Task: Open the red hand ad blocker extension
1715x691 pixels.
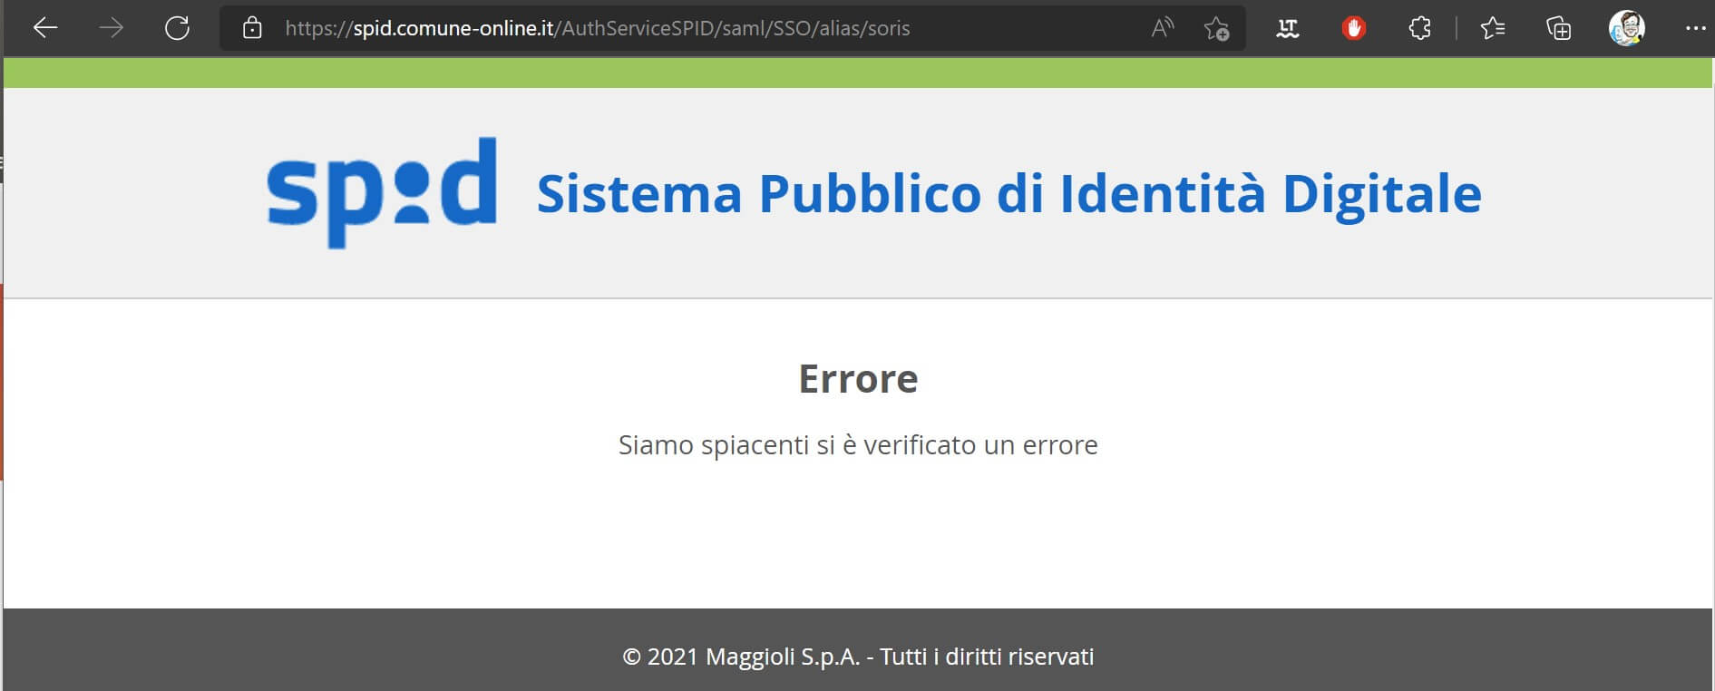Action: [x=1353, y=28]
